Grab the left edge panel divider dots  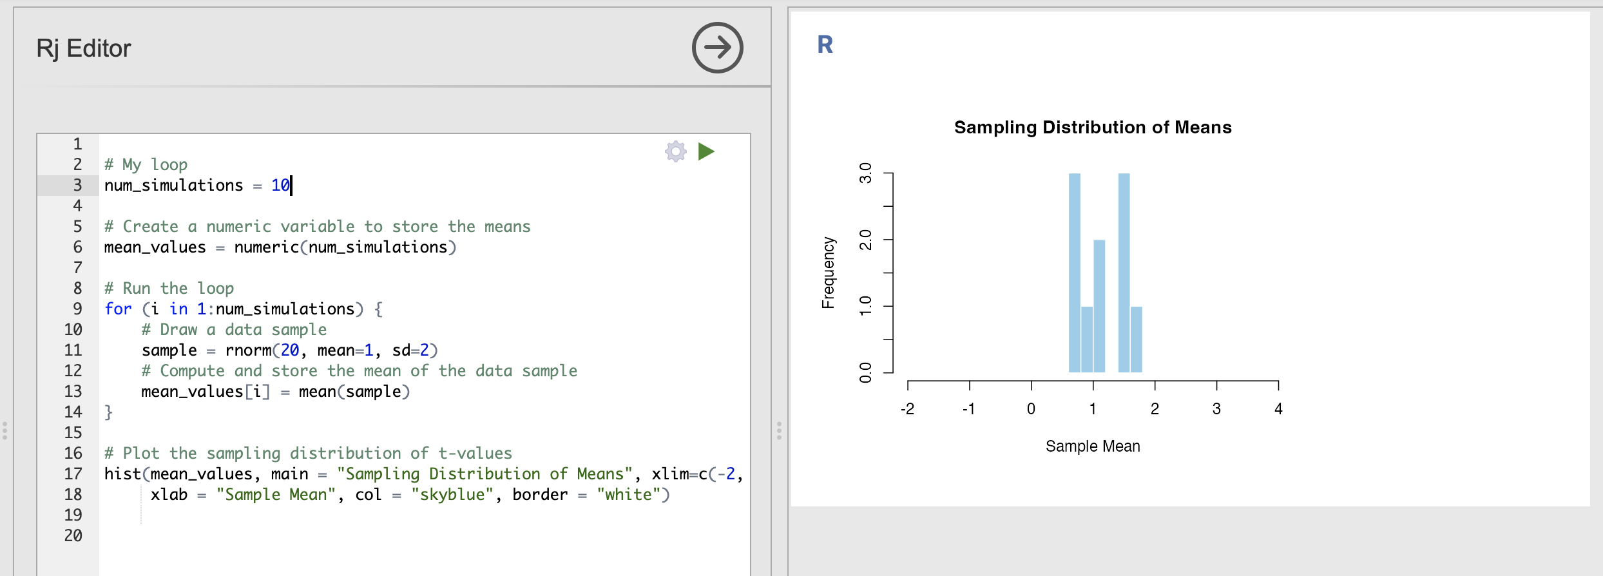point(5,430)
